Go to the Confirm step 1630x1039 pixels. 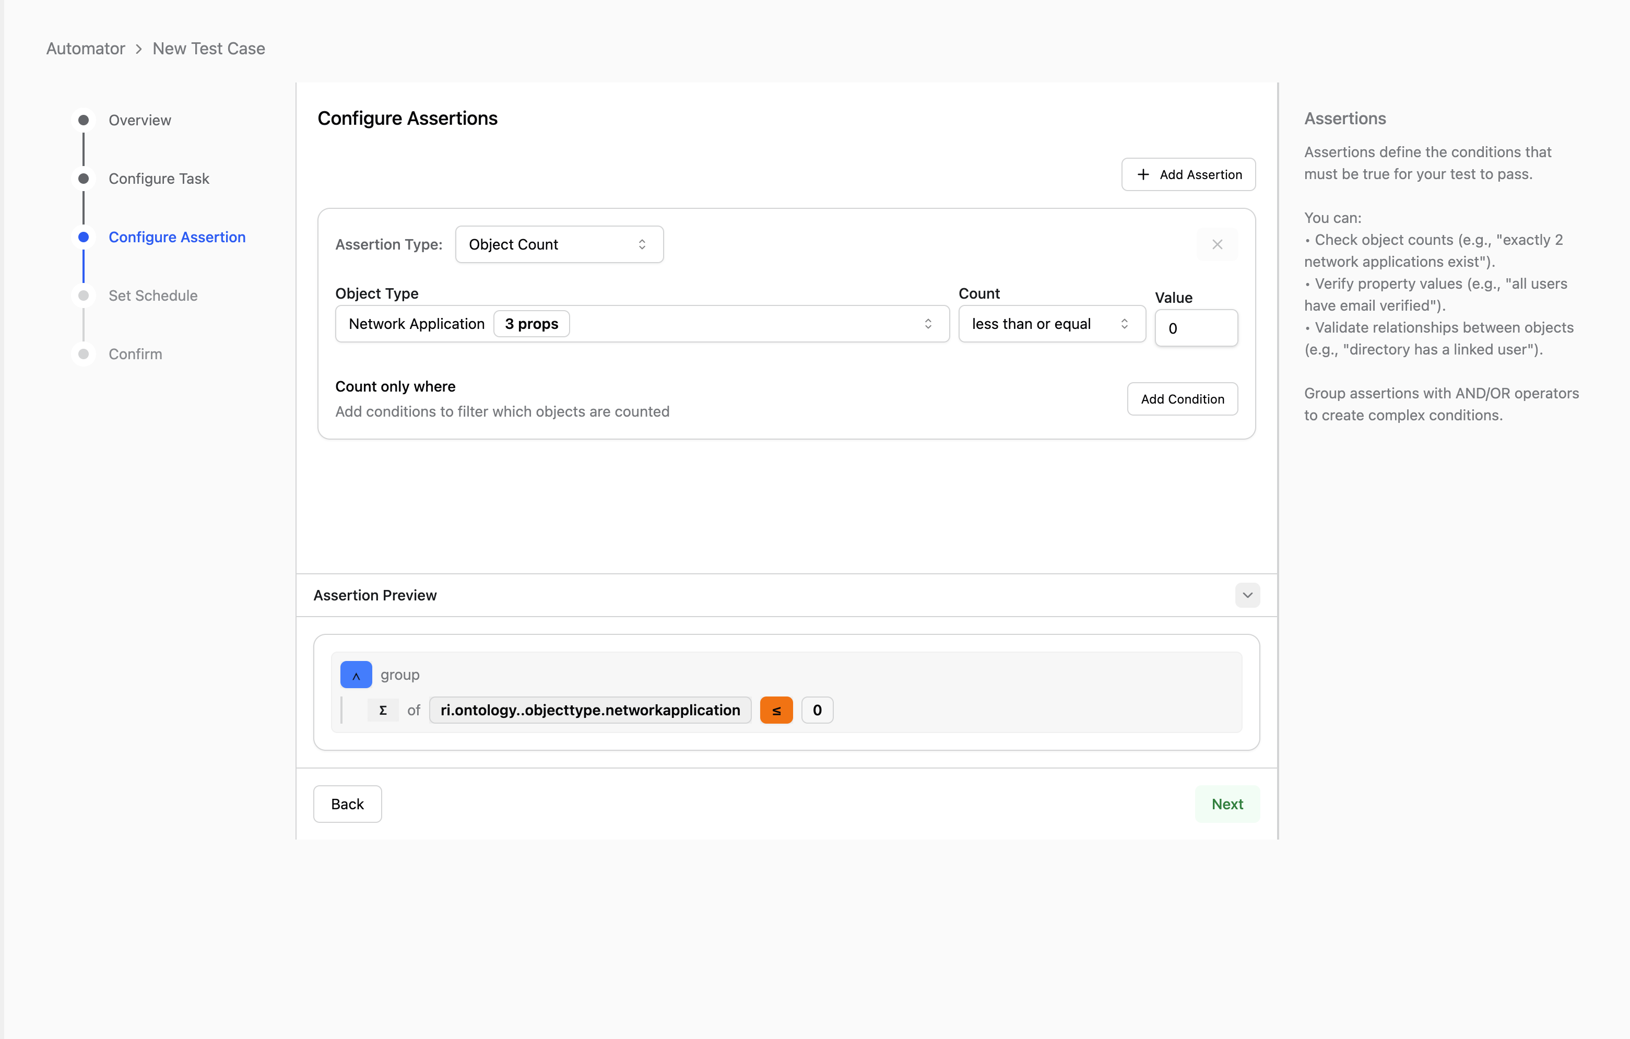135,354
